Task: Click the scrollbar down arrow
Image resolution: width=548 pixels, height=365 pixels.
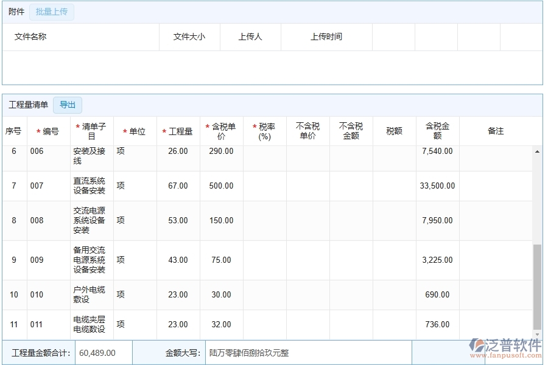Action: (x=536, y=333)
